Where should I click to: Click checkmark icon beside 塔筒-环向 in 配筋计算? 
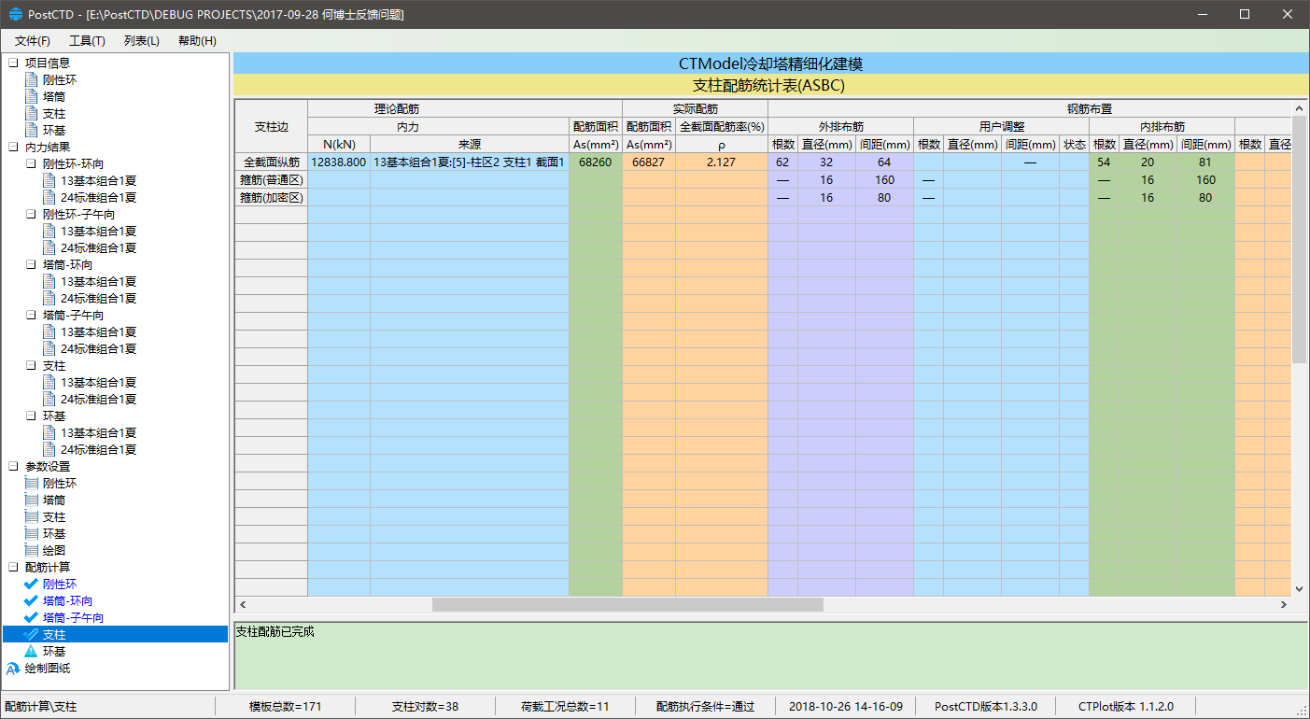click(31, 601)
